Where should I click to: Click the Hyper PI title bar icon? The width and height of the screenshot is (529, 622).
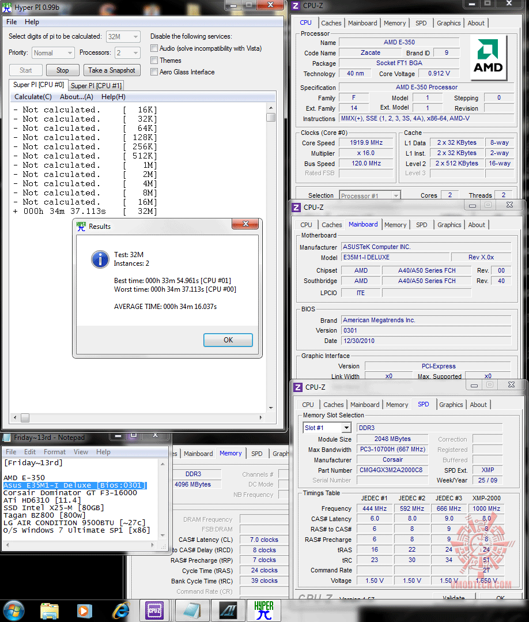[x=7, y=7]
